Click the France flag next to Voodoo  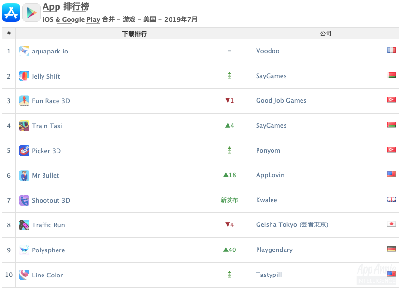pyautogui.click(x=391, y=49)
